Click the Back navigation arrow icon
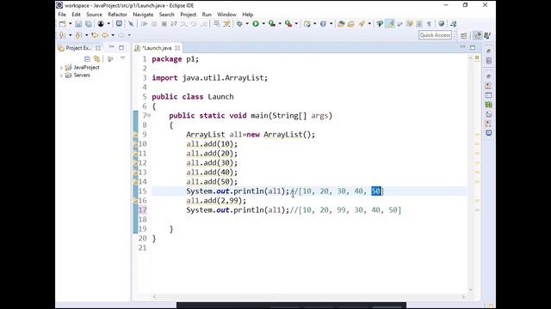 [105, 35]
